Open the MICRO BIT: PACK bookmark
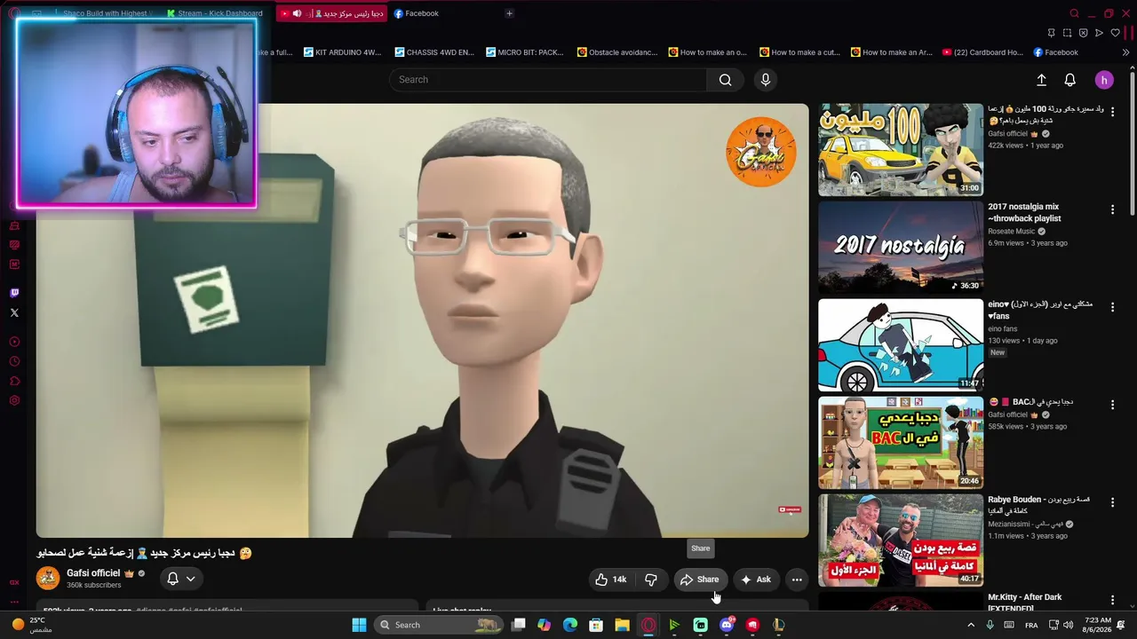 coord(524,52)
